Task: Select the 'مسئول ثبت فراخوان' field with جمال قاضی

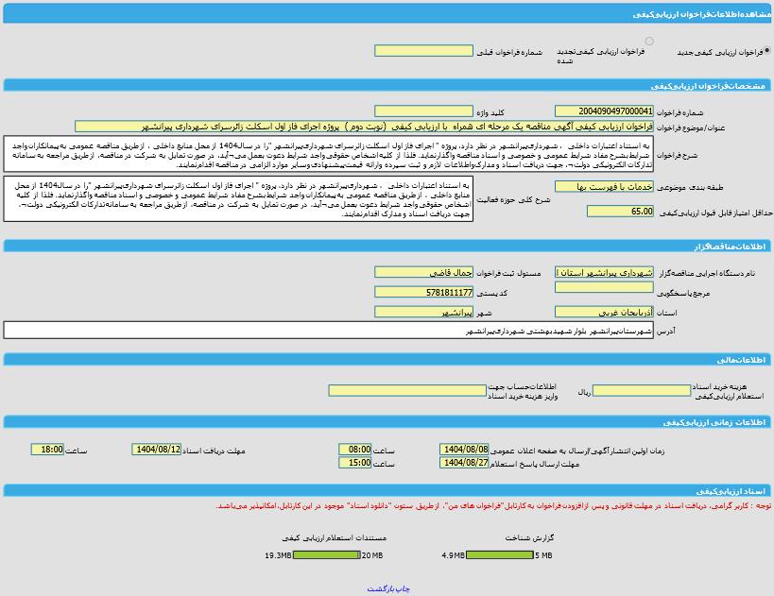Action: tap(423, 272)
